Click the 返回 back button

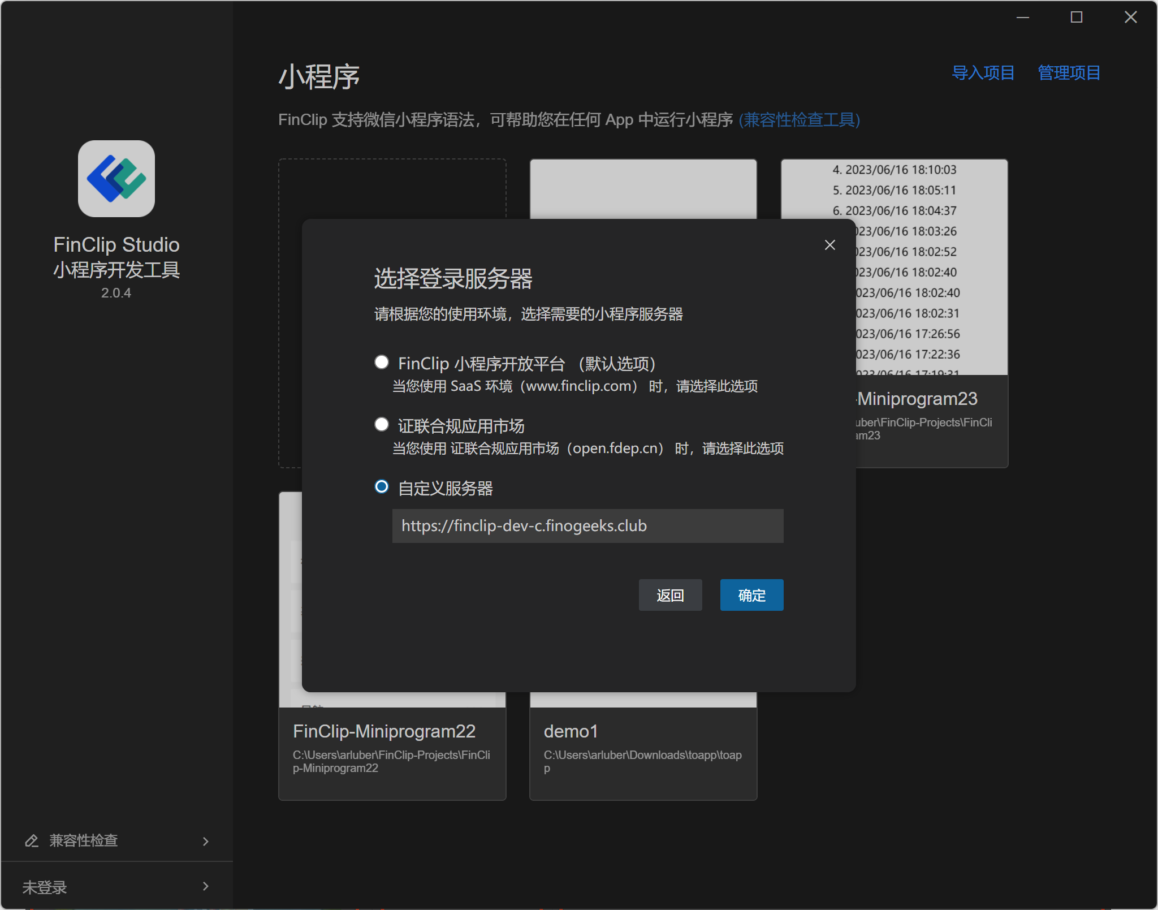point(670,595)
